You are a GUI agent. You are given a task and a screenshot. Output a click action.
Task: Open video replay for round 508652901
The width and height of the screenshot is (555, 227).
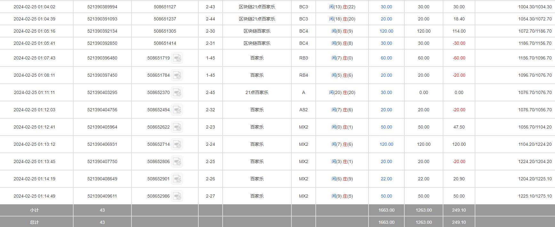177,179
